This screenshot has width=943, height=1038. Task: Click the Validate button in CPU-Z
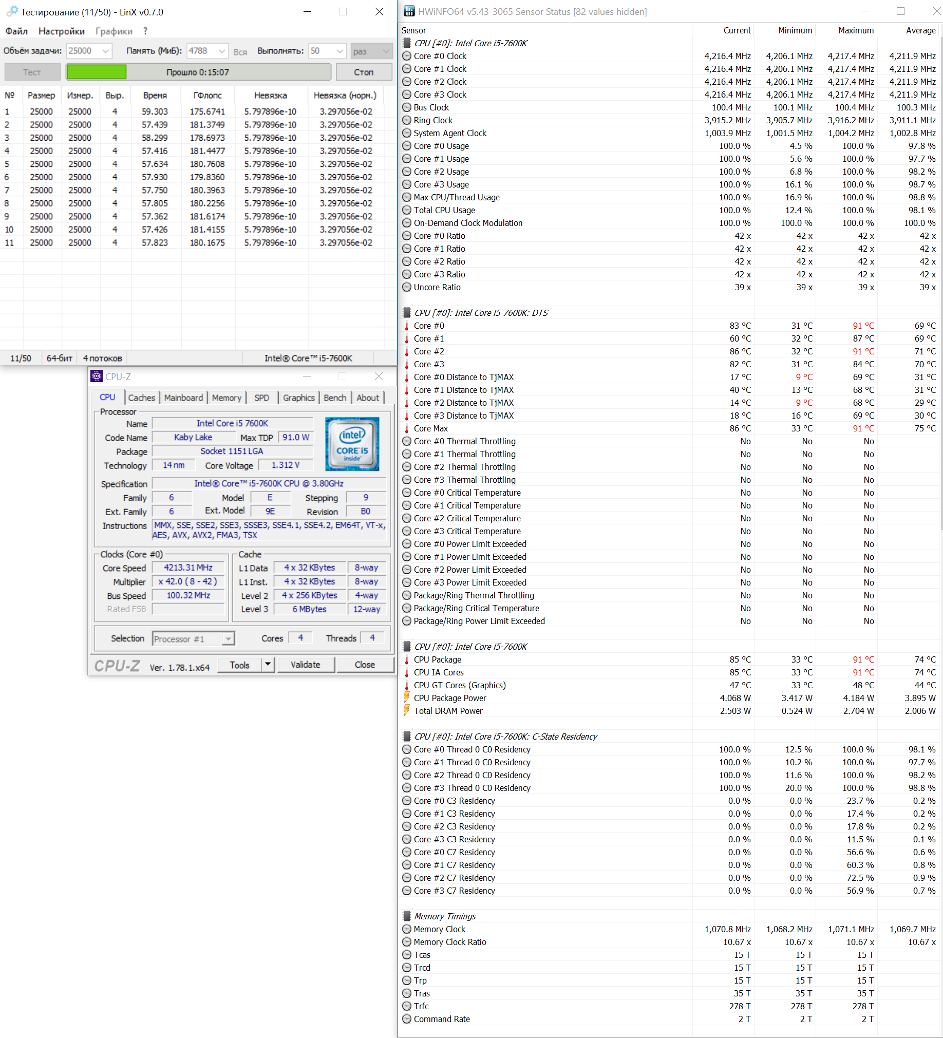pos(306,665)
